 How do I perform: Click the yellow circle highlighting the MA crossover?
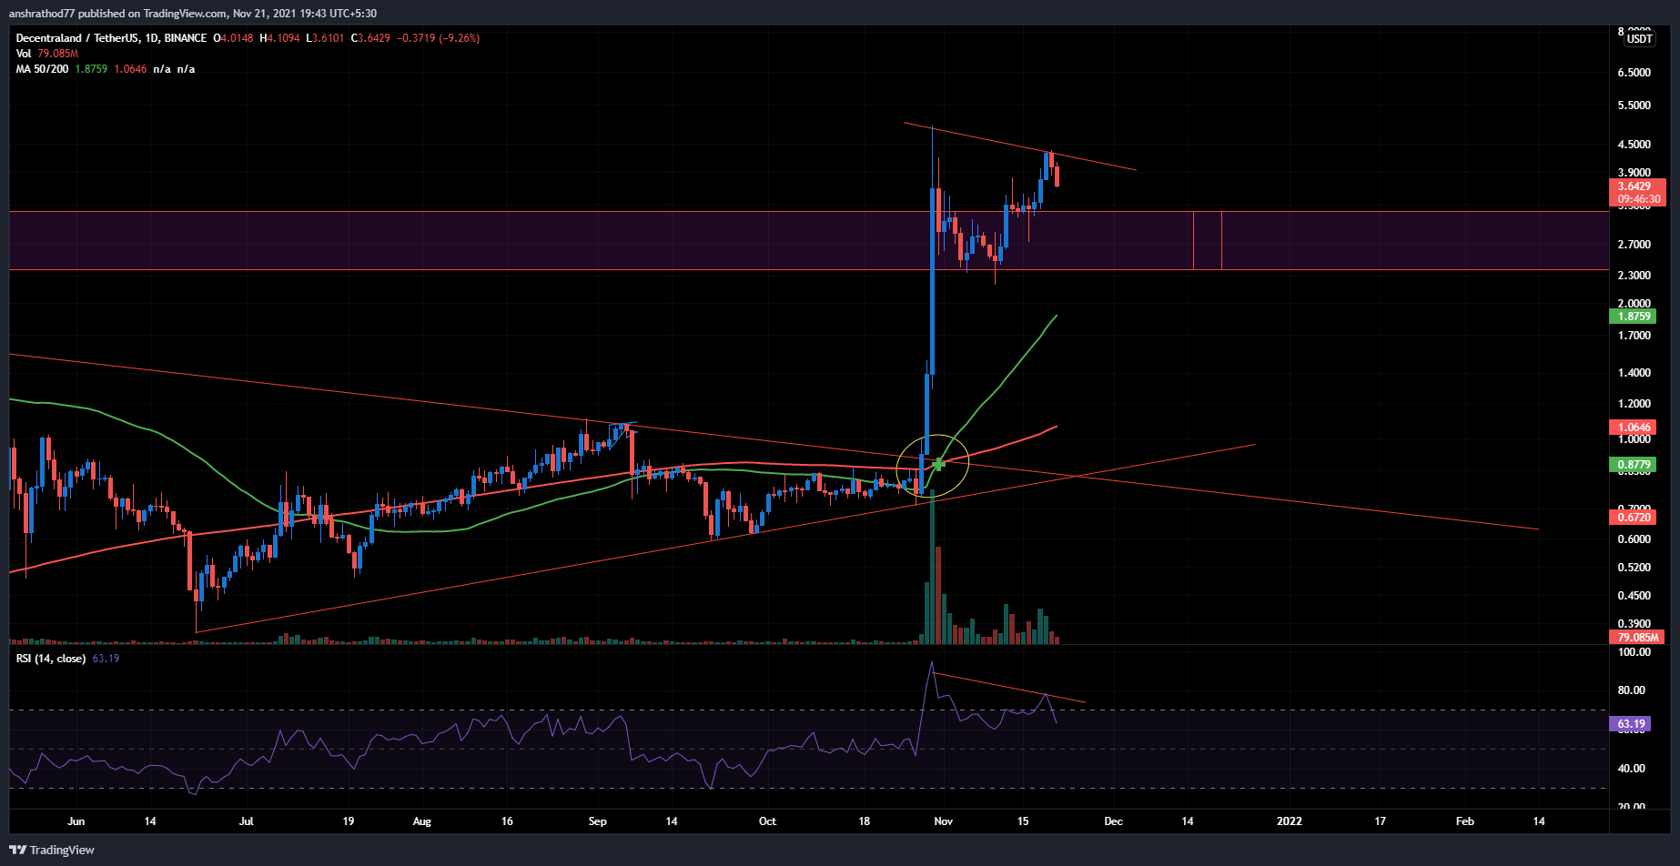tap(933, 465)
